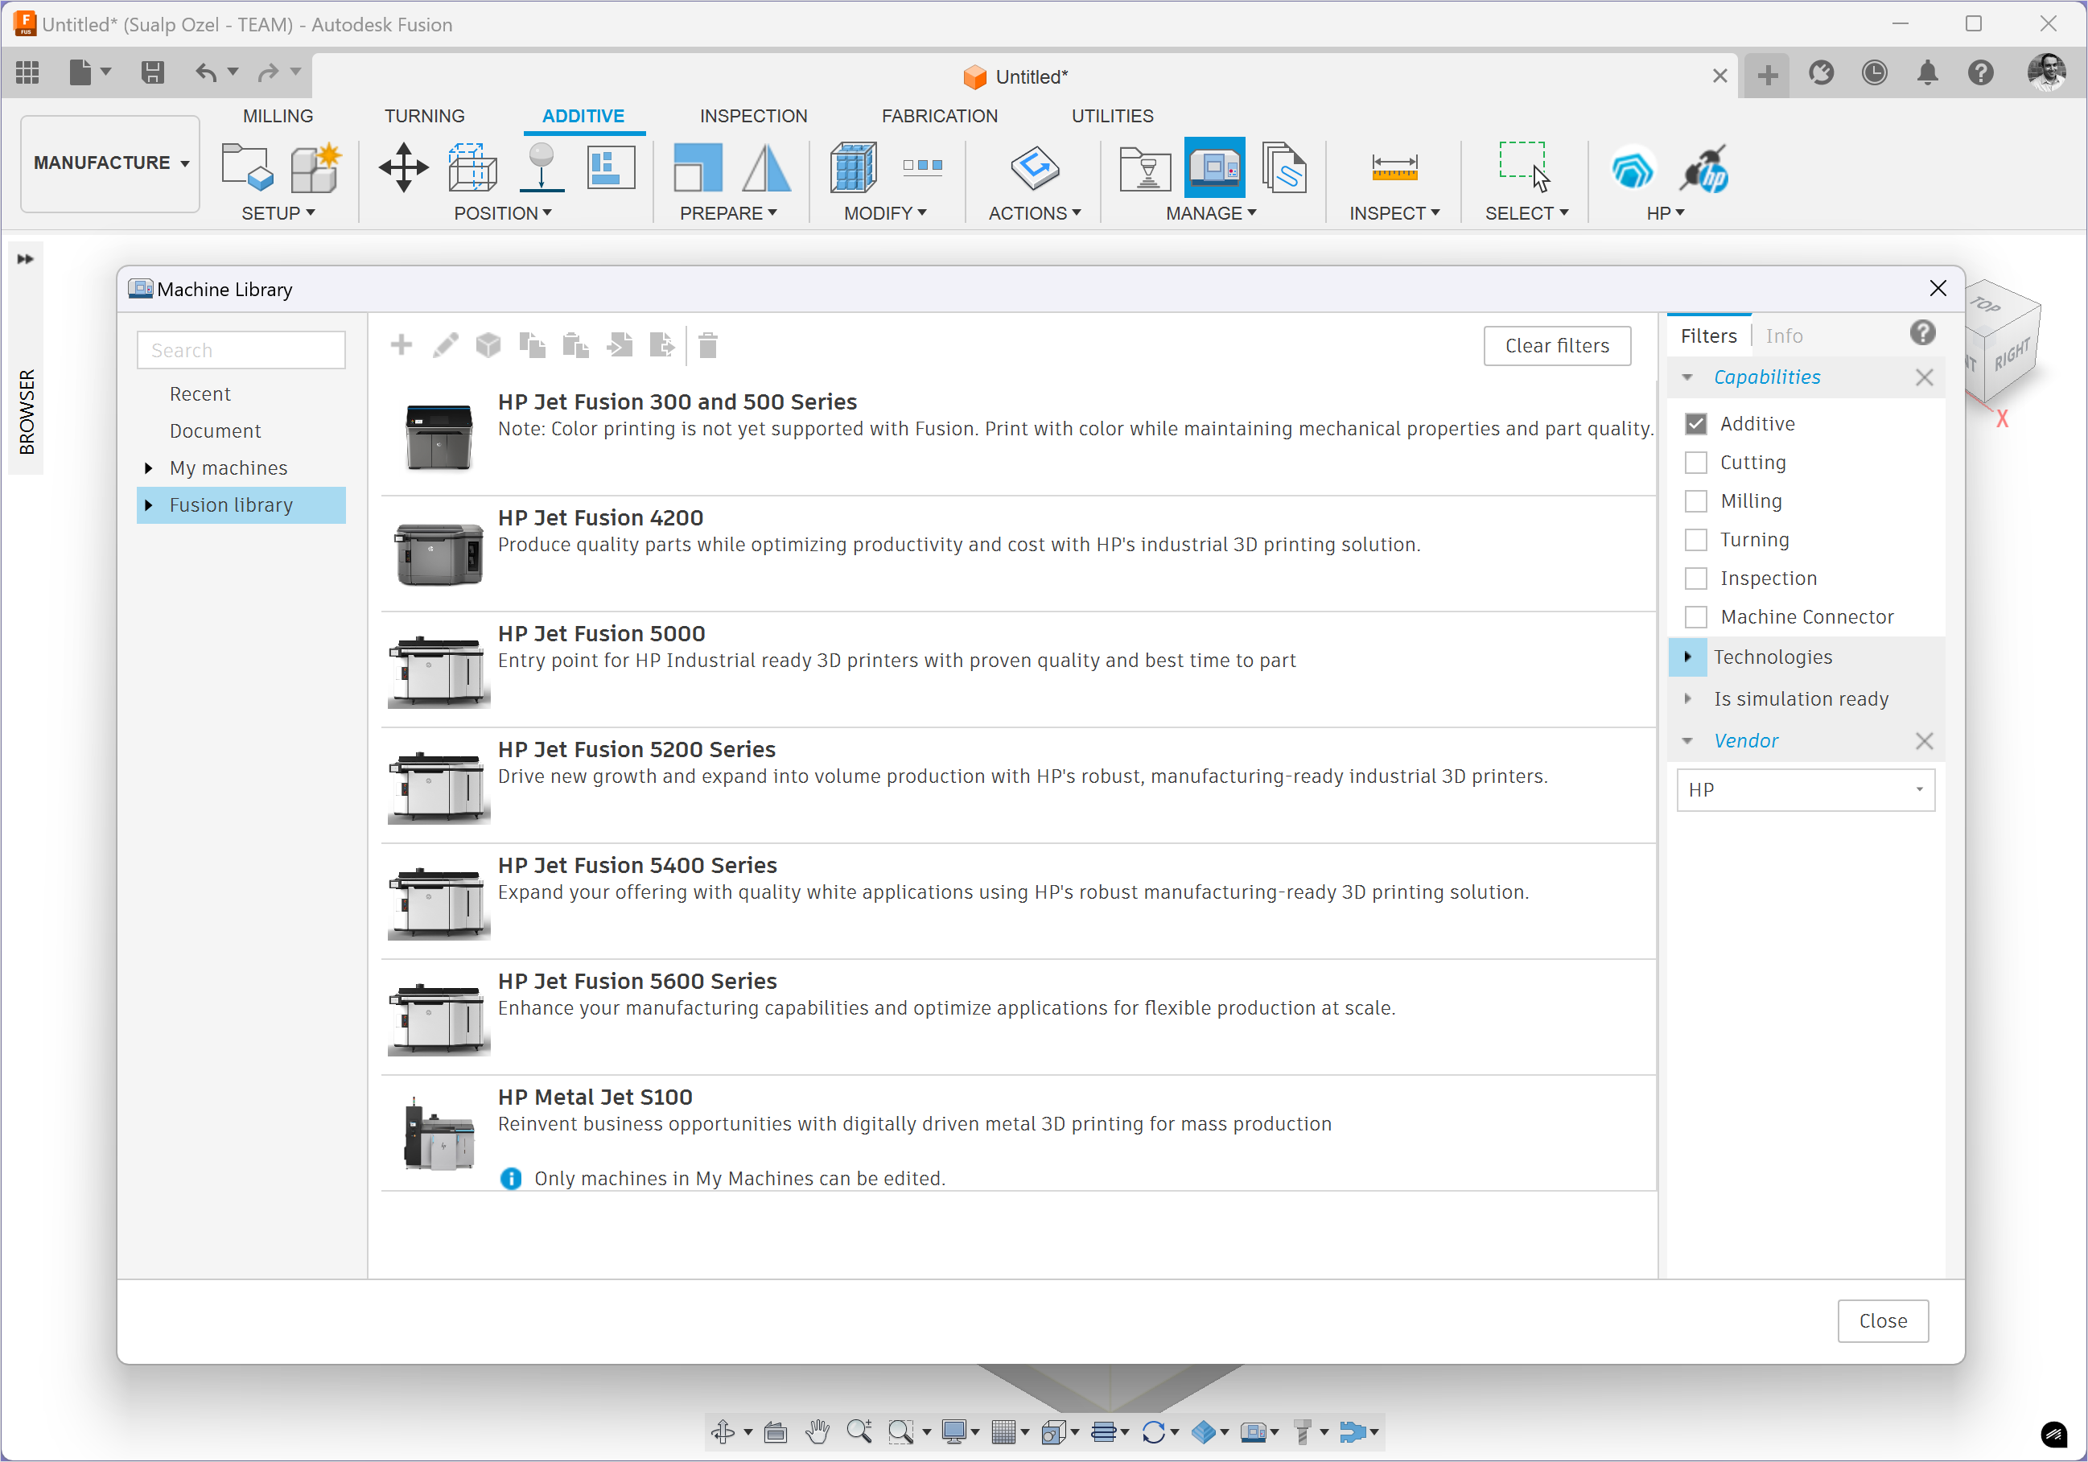This screenshot has width=2088, height=1462.
Task: Open the notifications bell icon
Action: point(1926,74)
